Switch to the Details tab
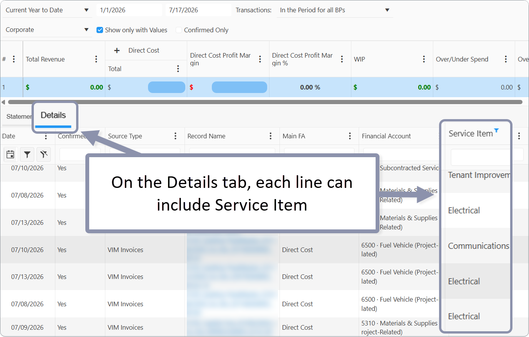529x337 pixels. pyautogui.click(x=53, y=115)
